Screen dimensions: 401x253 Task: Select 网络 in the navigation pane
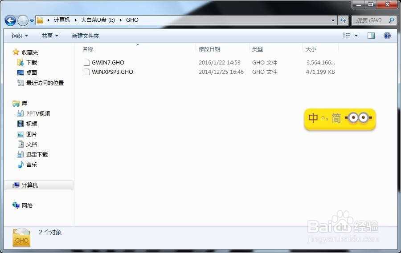(27, 205)
